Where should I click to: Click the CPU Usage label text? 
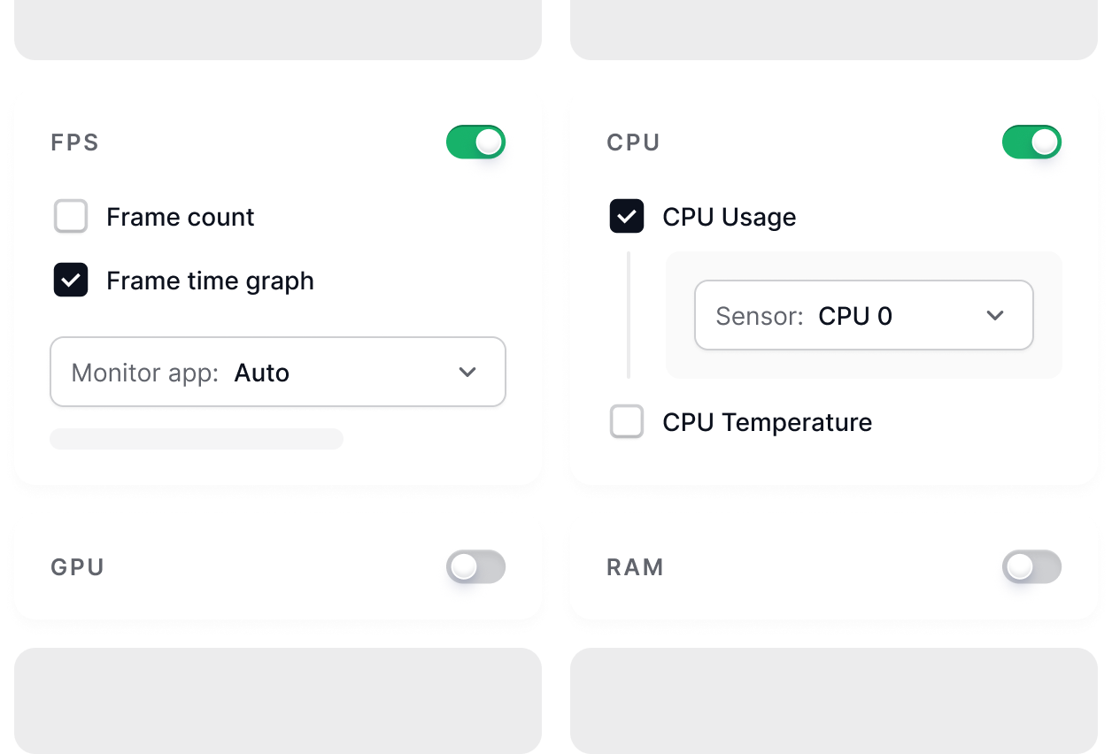730,217
